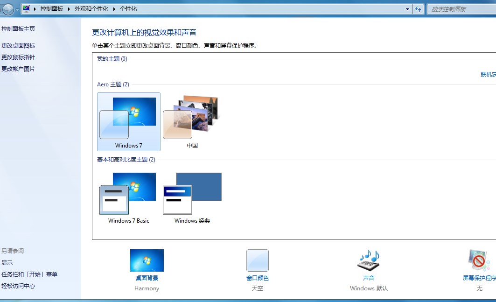Open 轻松访问中心 link
Viewport: 496px width, 302px height.
tap(18, 286)
